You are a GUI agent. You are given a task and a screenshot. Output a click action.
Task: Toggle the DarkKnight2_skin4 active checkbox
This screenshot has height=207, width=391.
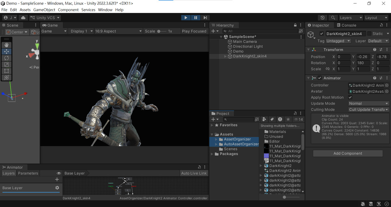pos(322,34)
